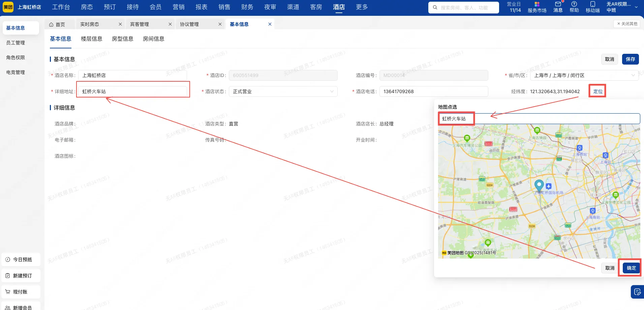Click the Meituan logo in top-left corner

click(8, 7)
